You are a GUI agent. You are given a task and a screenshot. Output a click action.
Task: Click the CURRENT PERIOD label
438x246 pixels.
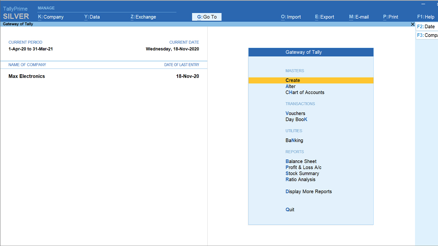coord(25,42)
